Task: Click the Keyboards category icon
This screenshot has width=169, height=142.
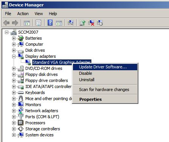Action: coord(21,93)
